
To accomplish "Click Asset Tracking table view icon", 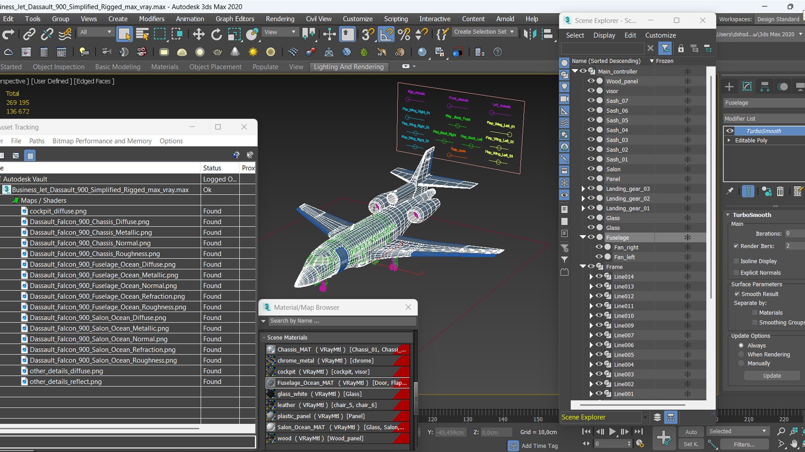I will [30, 156].
